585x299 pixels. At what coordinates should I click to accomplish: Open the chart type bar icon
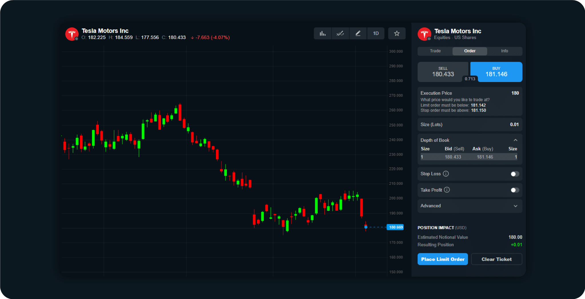[322, 34]
